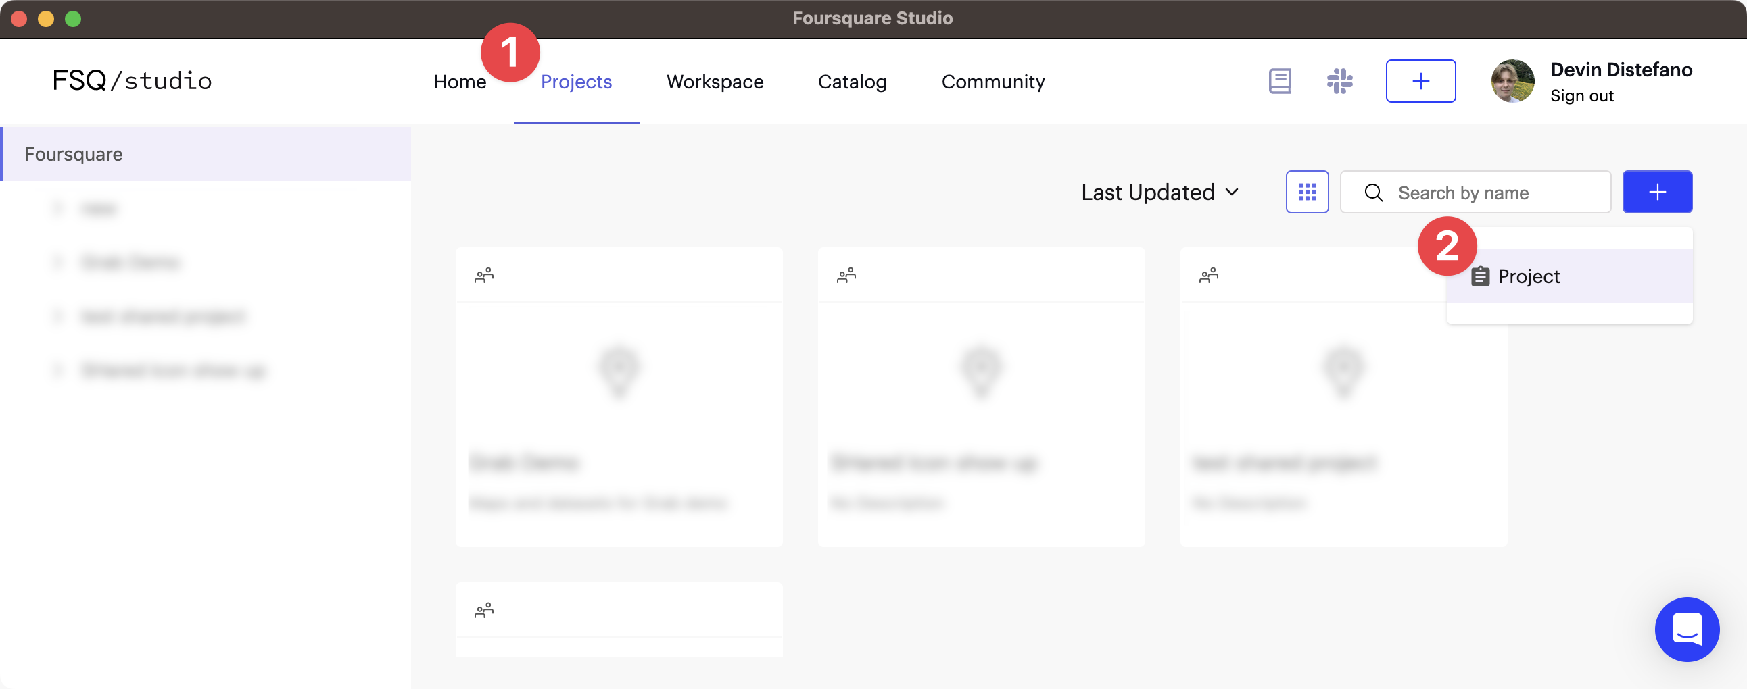
Task: Open the Community tab
Action: pos(993,82)
